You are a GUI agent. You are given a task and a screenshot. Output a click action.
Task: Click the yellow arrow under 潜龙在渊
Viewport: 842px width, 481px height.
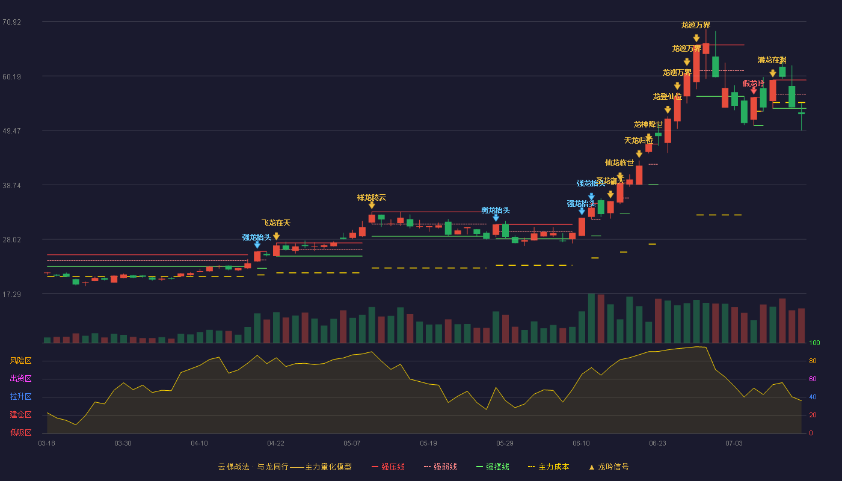click(773, 73)
